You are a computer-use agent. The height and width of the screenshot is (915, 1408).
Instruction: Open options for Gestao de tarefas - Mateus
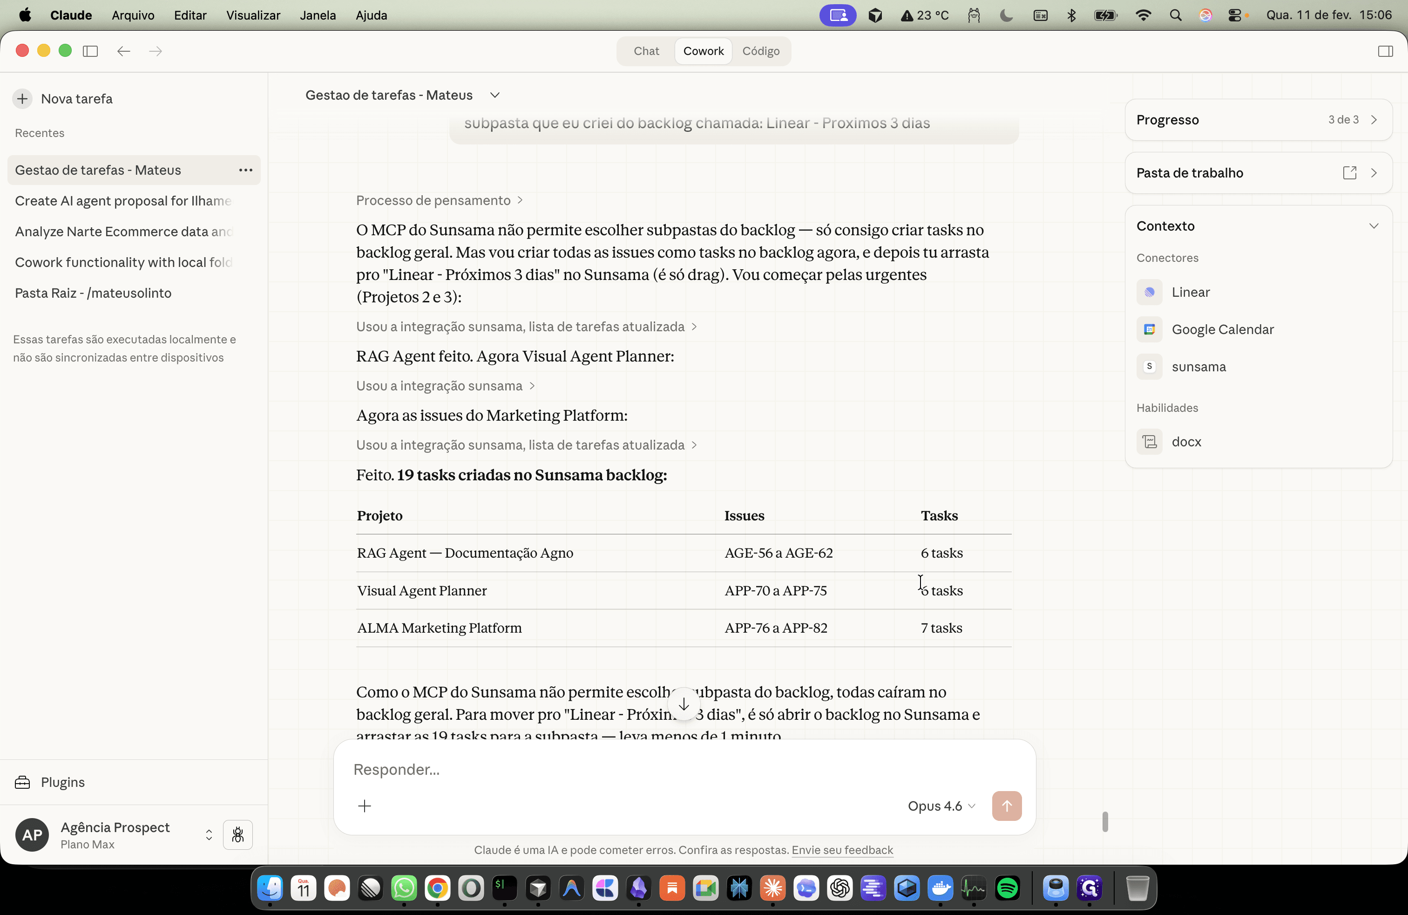245,171
